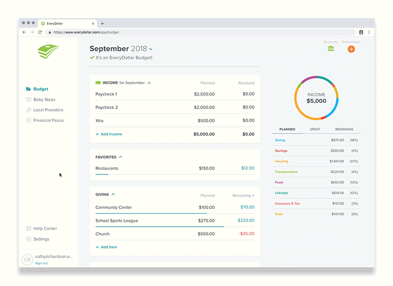Open the month selector dropdown

click(151, 49)
